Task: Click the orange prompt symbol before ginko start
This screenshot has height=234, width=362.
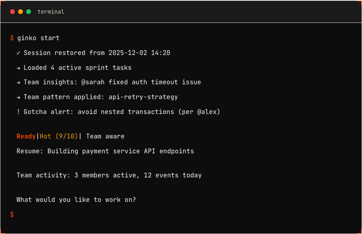Action: tap(12, 38)
